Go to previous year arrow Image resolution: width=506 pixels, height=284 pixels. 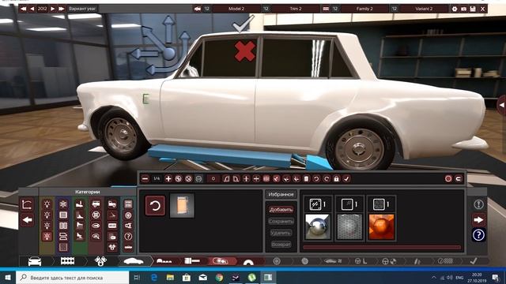coord(32,9)
